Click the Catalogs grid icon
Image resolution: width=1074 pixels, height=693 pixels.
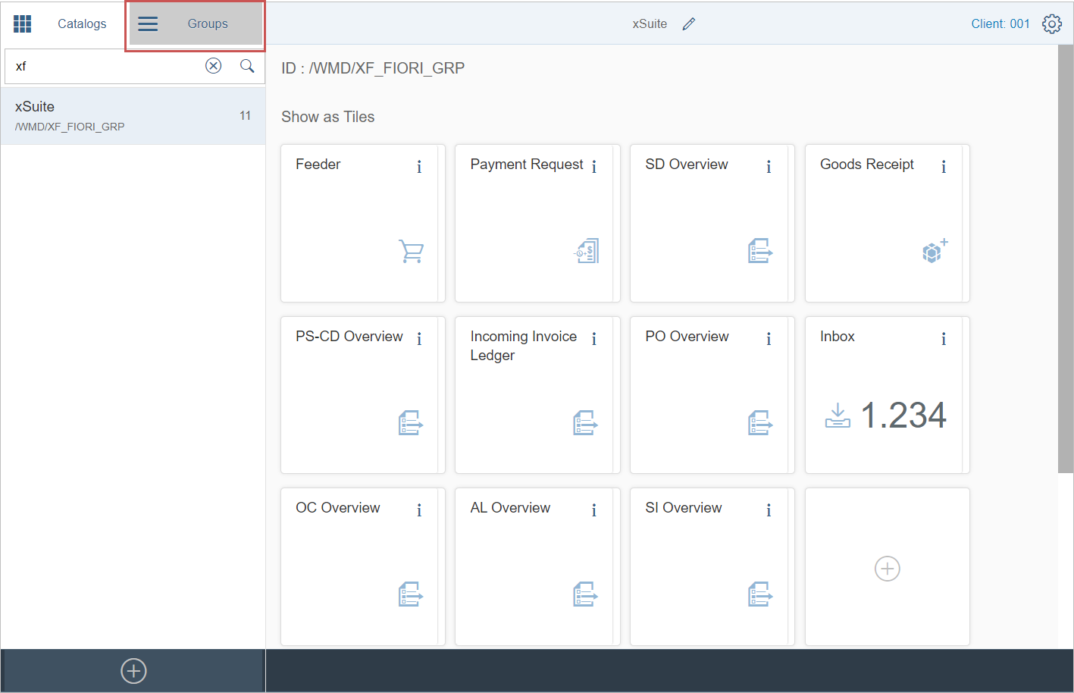[x=23, y=24]
